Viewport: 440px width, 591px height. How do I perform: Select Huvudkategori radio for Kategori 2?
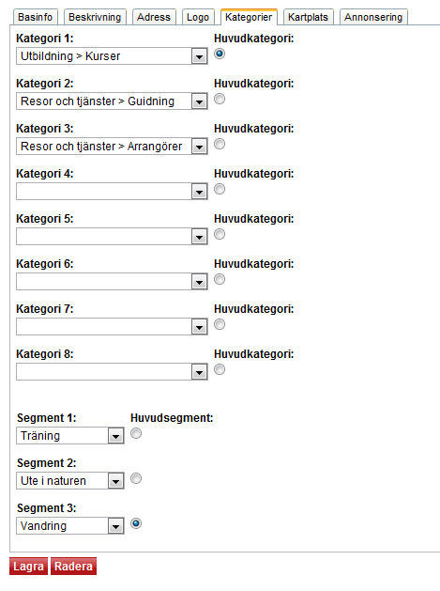point(220,99)
